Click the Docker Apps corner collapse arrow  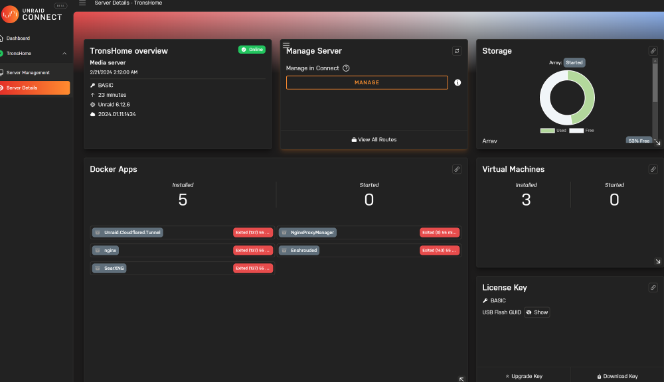pyautogui.click(x=461, y=379)
